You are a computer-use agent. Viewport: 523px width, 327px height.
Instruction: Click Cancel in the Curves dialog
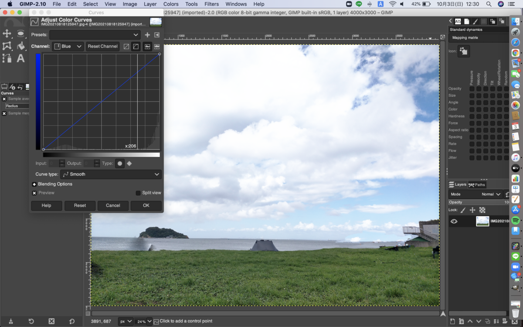click(x=113, y=205)
